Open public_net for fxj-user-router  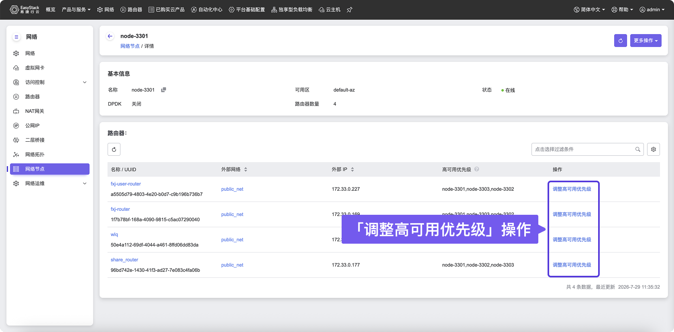point(232,189)
